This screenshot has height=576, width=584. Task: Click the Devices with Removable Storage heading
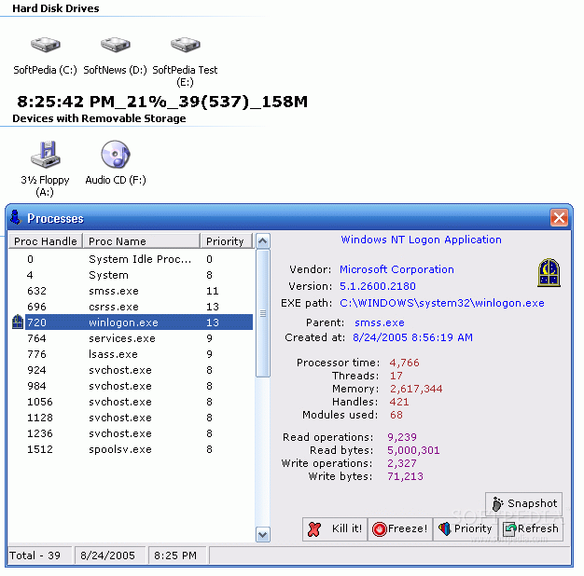tap(99, 118)
